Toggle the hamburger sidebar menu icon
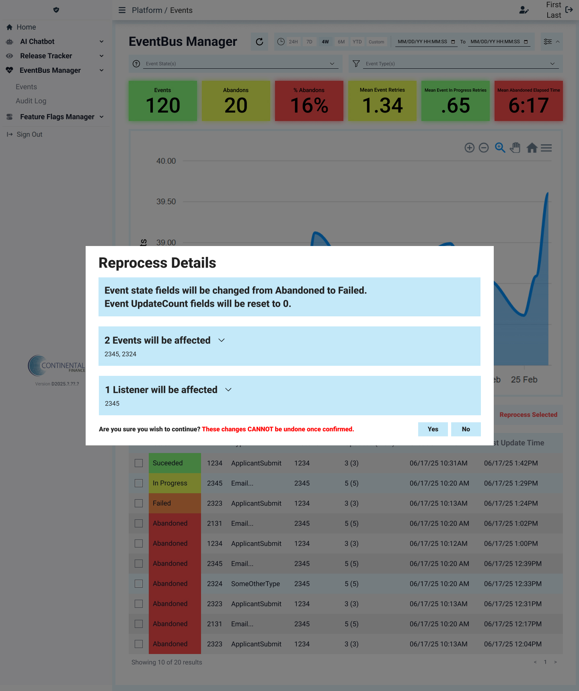This screenshot has height=691, width=579. tap(122, 10)
